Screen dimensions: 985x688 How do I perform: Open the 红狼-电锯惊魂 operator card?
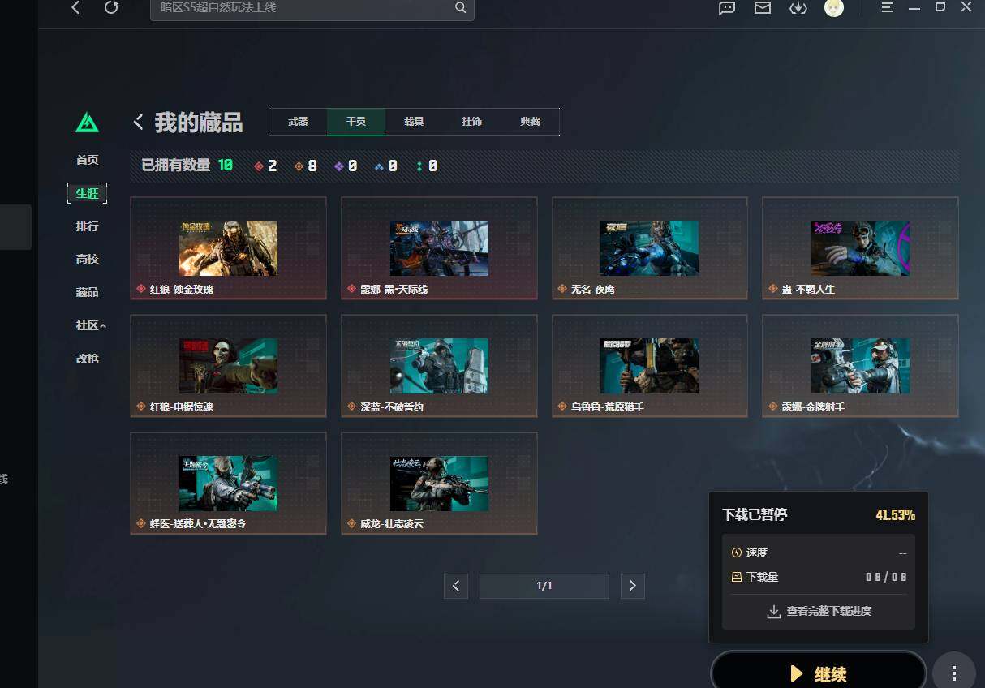click(228, 366)
